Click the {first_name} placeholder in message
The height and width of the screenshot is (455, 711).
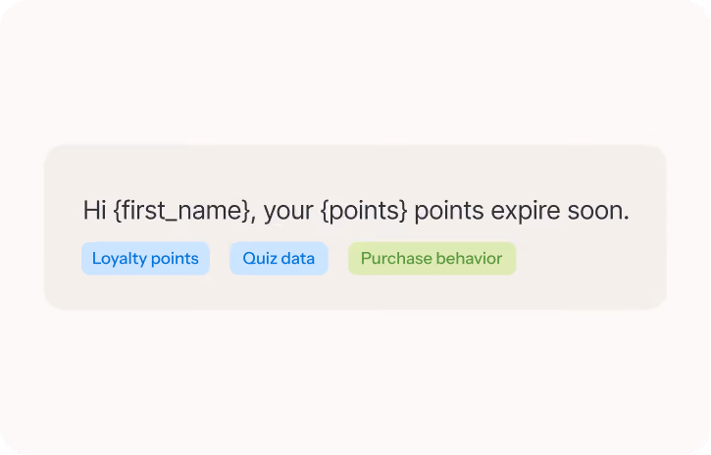[x=180, y=211]
